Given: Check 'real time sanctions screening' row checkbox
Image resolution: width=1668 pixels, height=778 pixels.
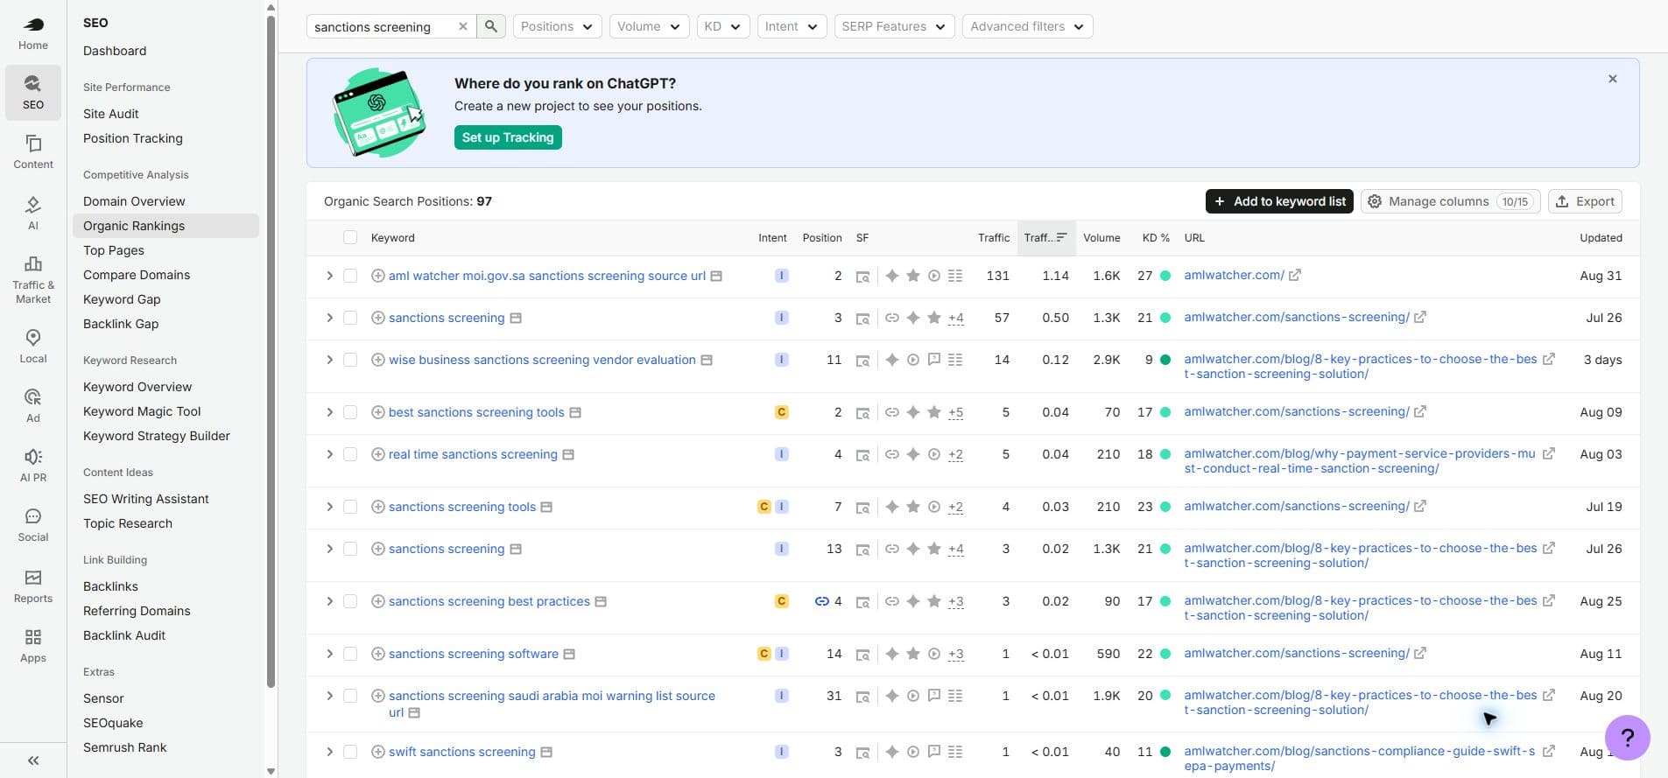Looking at the screenshot, I should click(x=350, y=454).
